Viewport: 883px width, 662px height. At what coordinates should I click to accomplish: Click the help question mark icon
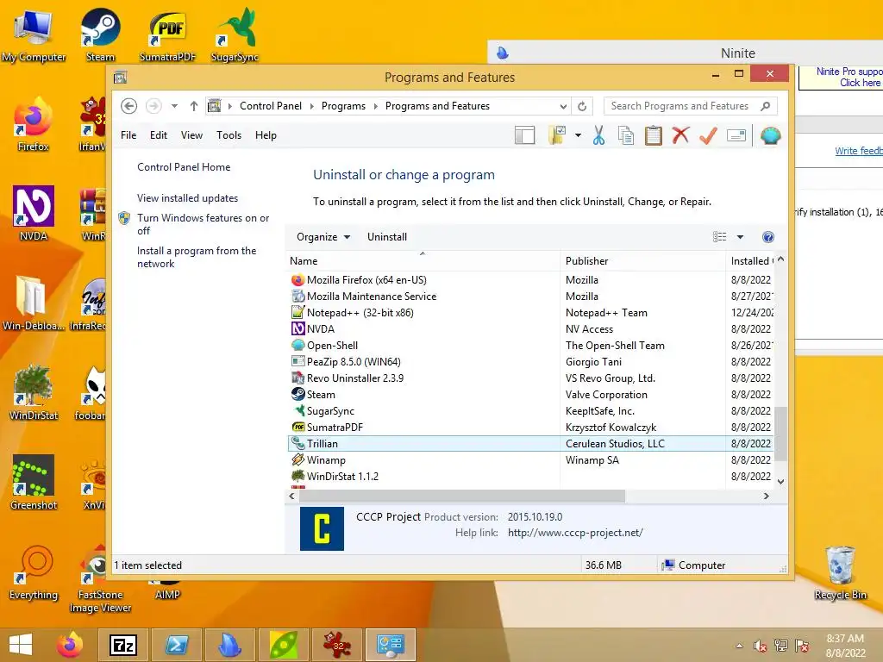767,237
